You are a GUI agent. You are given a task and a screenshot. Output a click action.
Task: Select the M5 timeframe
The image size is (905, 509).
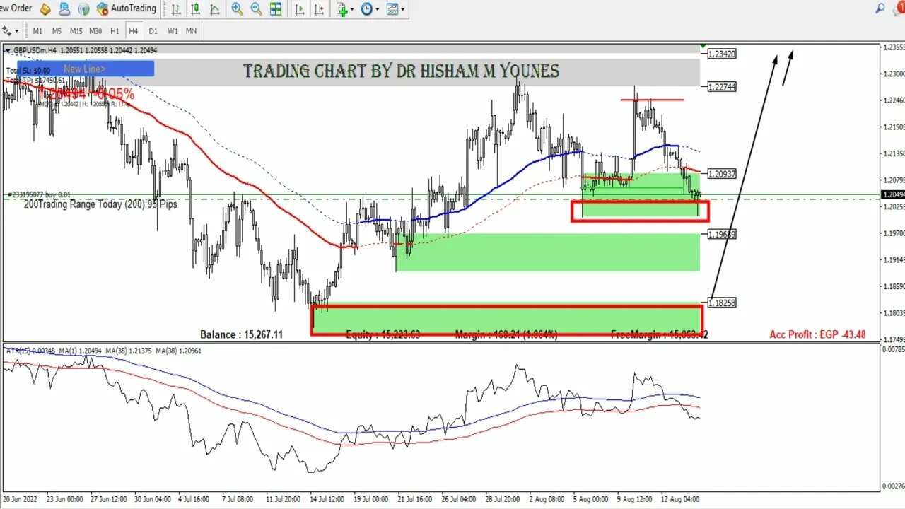[x=57, y=31]
